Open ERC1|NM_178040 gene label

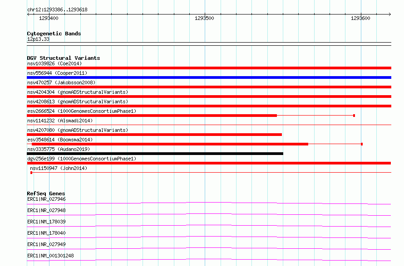click(x=46, y=233)
